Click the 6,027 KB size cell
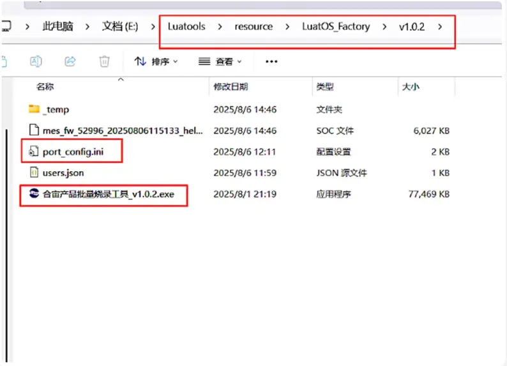 coord(432,130)
